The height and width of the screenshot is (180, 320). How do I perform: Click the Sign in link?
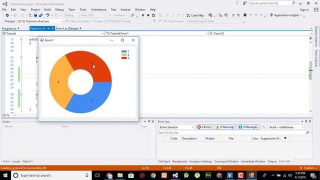pyautogui.click(x=304, y=10)
